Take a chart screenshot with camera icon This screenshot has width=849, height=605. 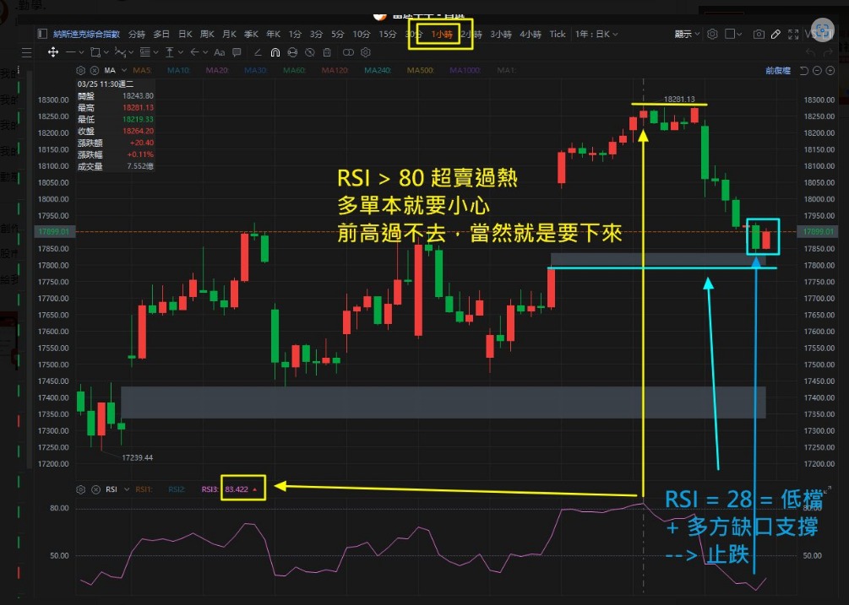(759, 34)
